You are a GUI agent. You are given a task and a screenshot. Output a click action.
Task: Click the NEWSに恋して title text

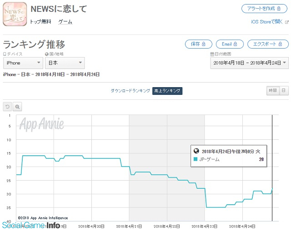(x=59, y=9)
